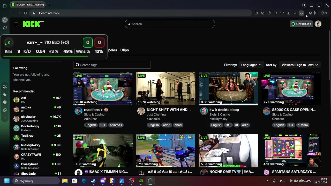The width and height of the screenshot is (331, 186).
Task: Click the Search tags input
Action: point(112,65)
